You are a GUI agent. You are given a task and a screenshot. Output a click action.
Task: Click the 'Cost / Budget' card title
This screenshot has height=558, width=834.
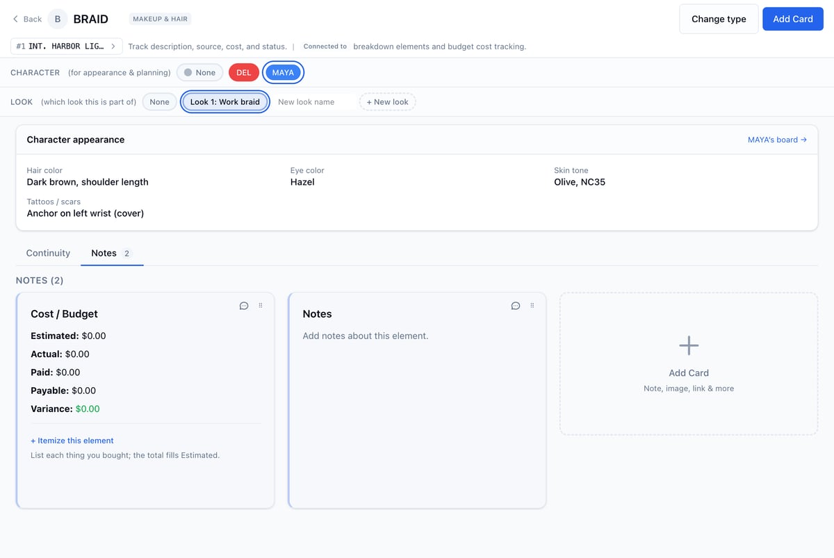coord(65,314)
